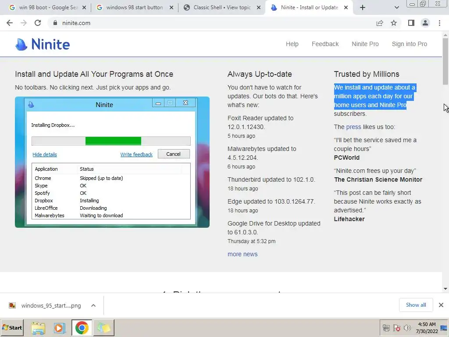
Task: Click the Ninite installer demo image
Action: point(112,162)
